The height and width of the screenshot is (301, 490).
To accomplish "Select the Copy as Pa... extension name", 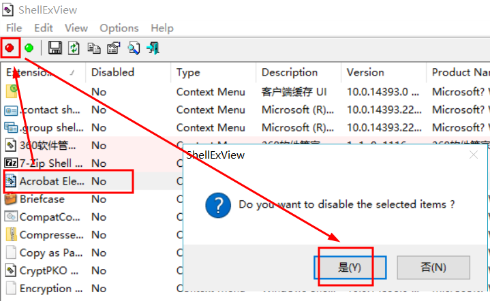I will (51, 253).
